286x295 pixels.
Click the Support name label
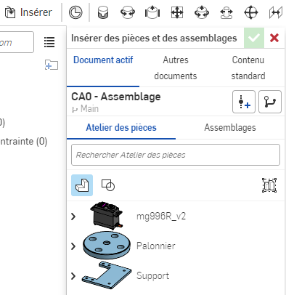pos(152,276)
